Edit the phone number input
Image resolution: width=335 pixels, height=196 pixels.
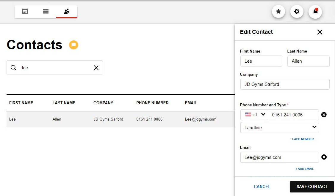[x=293, y=115]
